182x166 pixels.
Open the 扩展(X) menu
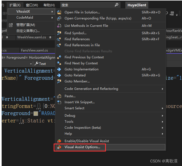click(x=15, y=5)
